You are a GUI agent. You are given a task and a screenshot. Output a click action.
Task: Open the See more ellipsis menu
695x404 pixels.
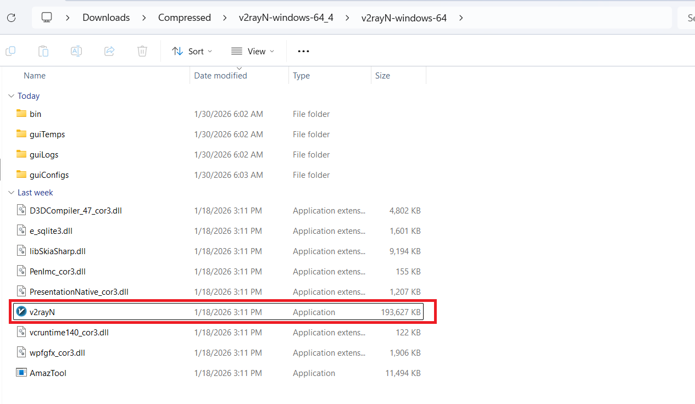click(303, 51)
